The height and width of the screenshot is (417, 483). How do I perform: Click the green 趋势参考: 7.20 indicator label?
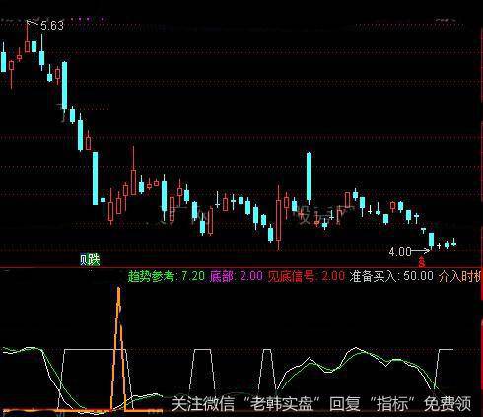[167, 276]
